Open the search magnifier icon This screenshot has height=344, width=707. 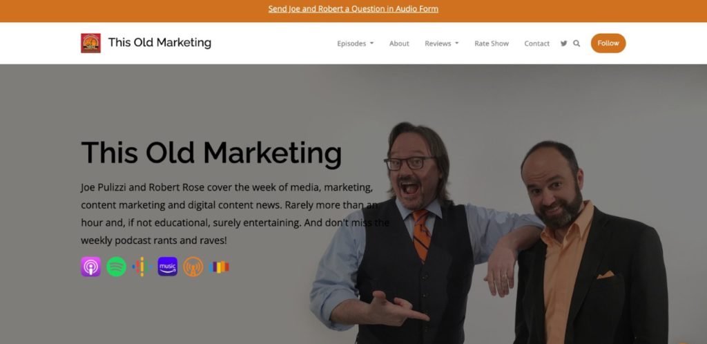click(577, 44)
